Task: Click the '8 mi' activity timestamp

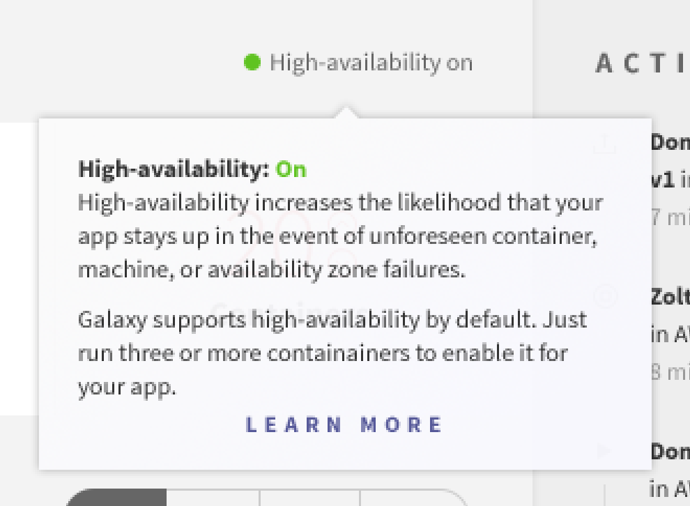Action: coord(670,372)
